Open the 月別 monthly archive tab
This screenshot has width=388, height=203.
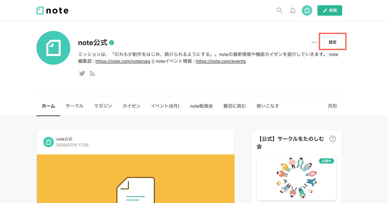coord(332,106)
